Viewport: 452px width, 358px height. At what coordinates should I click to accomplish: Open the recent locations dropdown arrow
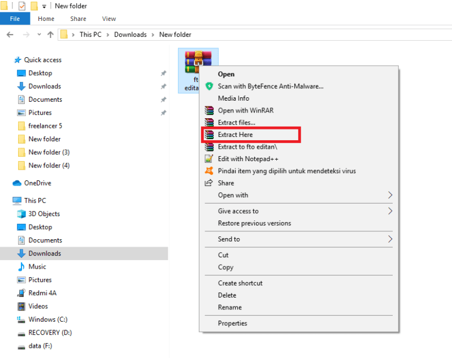pos(39,34)
